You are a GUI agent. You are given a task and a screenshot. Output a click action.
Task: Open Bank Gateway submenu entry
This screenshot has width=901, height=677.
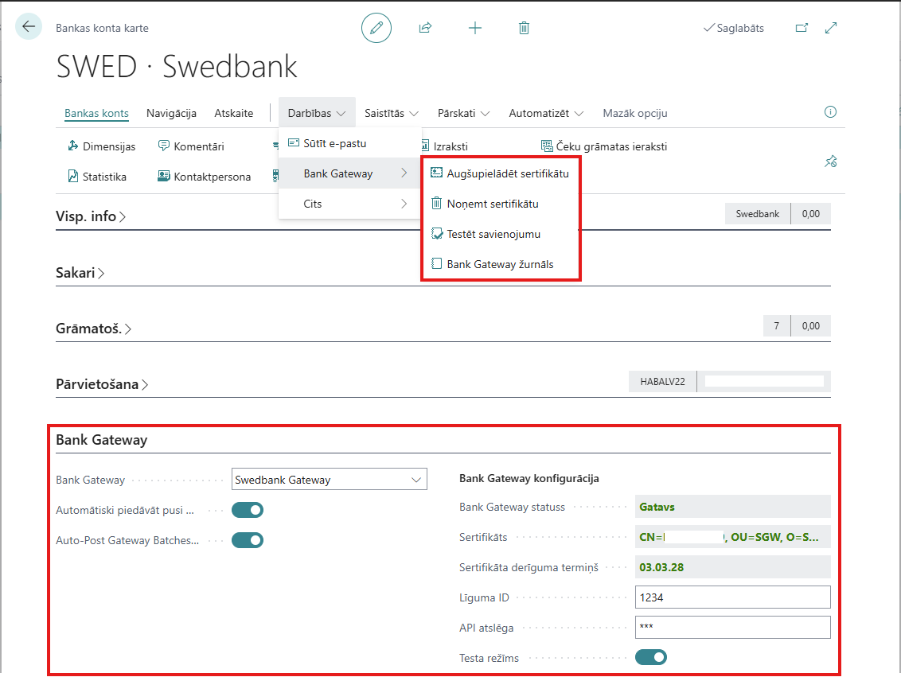pyautogui.click(x=350, y=173)
